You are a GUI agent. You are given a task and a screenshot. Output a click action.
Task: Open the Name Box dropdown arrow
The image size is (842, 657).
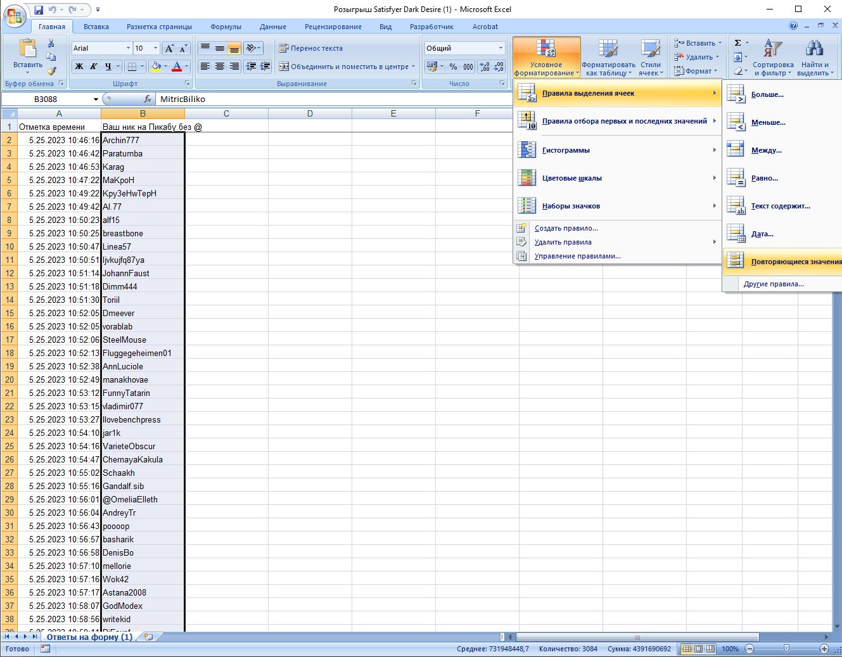pyautogui.click(x=96, y=99)
